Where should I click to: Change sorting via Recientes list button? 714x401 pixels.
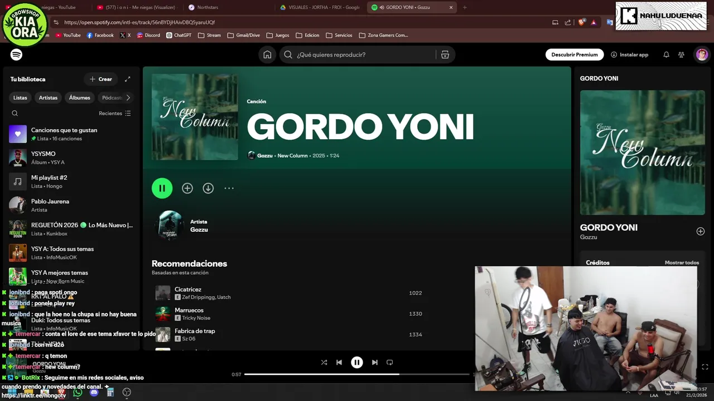pyautogui.click(x=115, y=113)
